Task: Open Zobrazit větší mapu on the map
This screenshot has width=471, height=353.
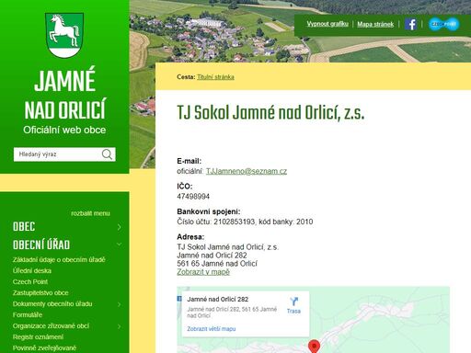Action: point(212,329)
